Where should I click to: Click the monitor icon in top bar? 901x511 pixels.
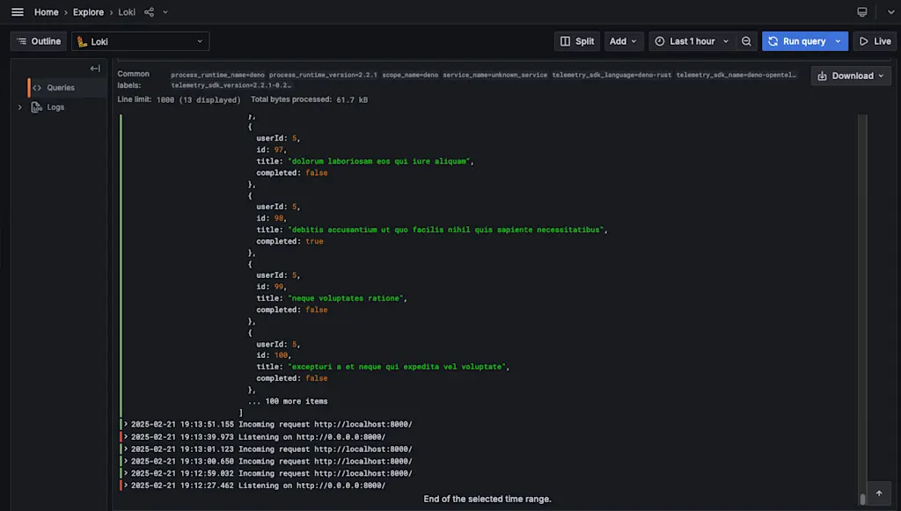click(862, 12)
